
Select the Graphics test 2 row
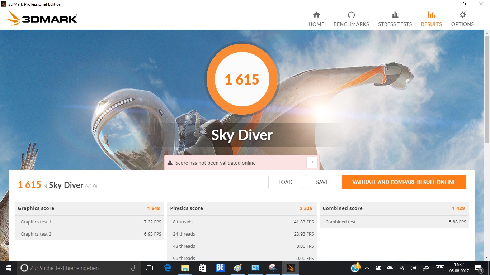tap(89, 234)
